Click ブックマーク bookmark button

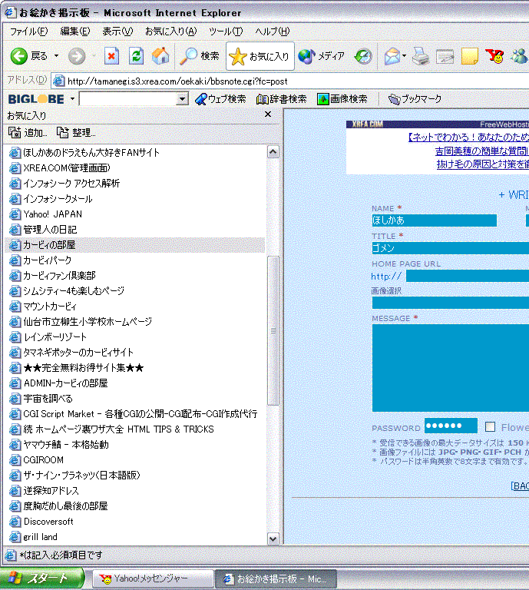point(415,99)
